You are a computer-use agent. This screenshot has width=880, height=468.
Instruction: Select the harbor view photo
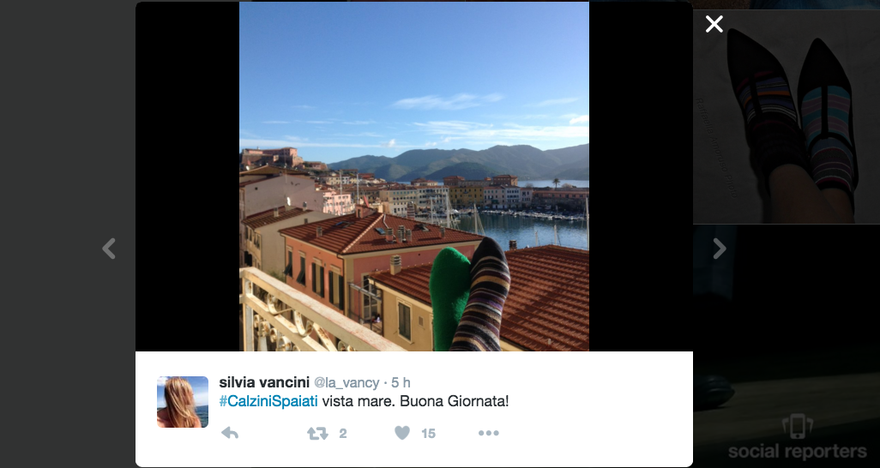414,177
